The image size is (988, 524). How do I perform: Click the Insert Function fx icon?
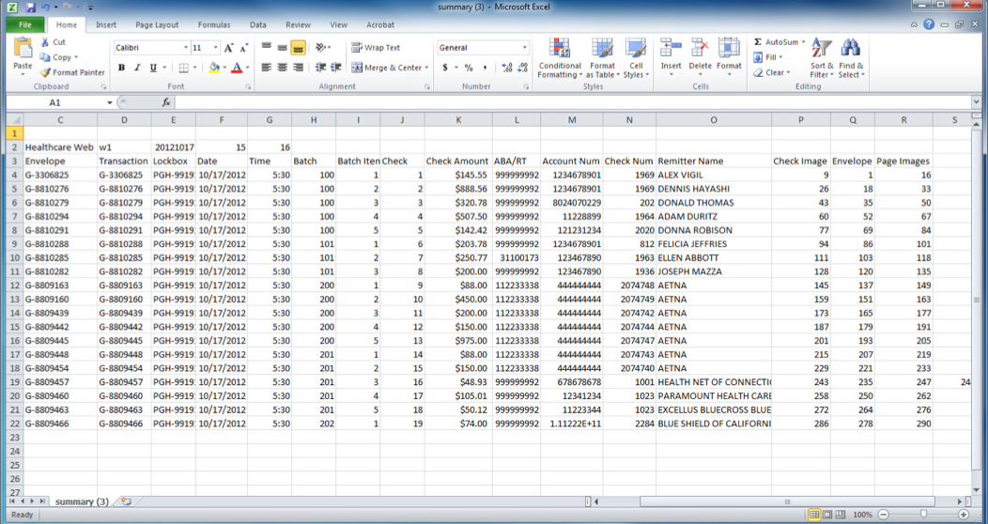(165, 102)
